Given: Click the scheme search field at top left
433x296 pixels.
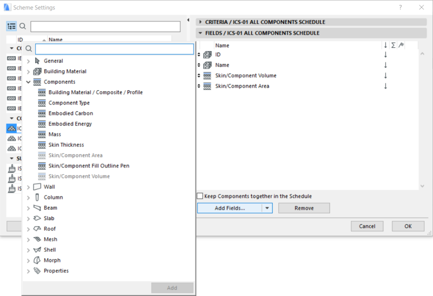Looking at the screenshot, I should tap(105, 26).
